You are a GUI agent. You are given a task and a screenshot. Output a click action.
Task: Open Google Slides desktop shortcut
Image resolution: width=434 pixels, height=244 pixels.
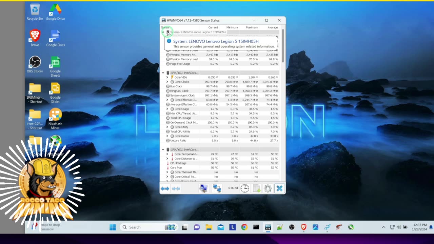[55, 93]
